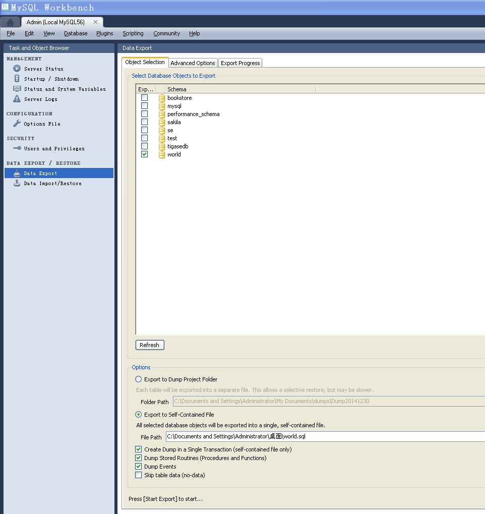The width and height of the screenshot is (485, 514).
Task: Open Data Import/Restore page
Action: 53,183
